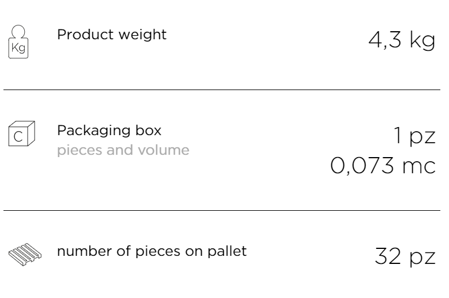Select number of pieces on pallet label
Image resolution: width=449 pixels, height=298 pixels.
click(x=152, y=252)
